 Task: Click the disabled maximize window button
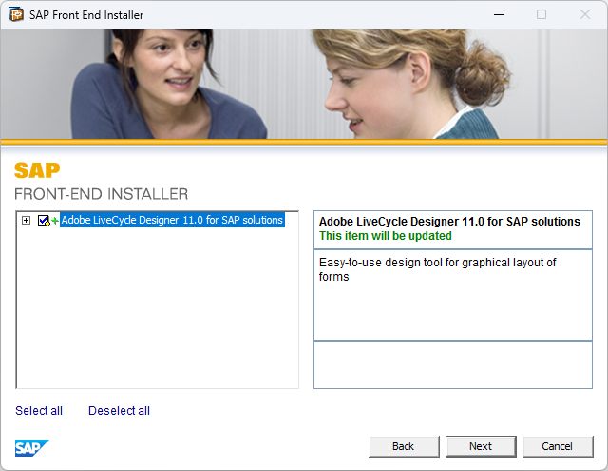click(x=541, y=15)
